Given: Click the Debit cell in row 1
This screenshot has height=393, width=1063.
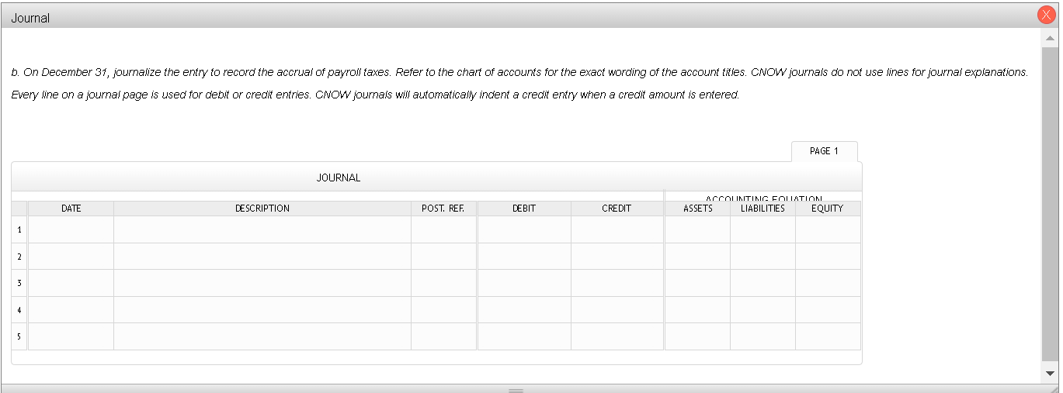Looking at the screenshot, I should click(524, 229).
